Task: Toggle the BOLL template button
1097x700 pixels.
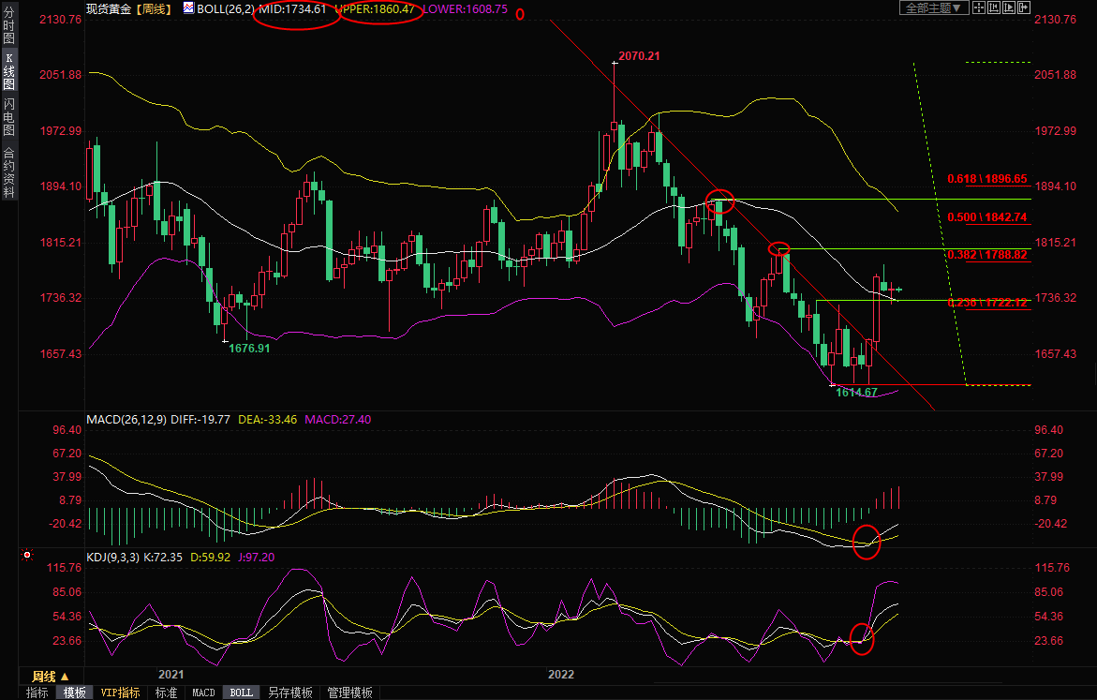Action: tap(242, 693)
